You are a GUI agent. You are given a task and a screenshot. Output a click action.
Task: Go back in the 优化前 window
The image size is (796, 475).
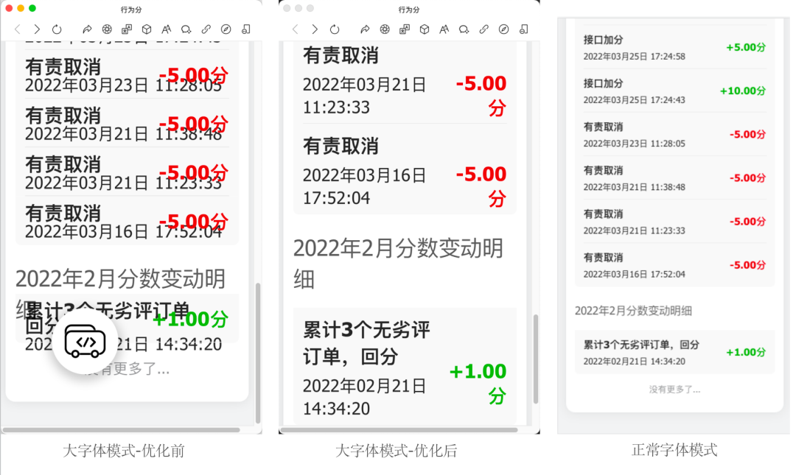click(17, 29)
